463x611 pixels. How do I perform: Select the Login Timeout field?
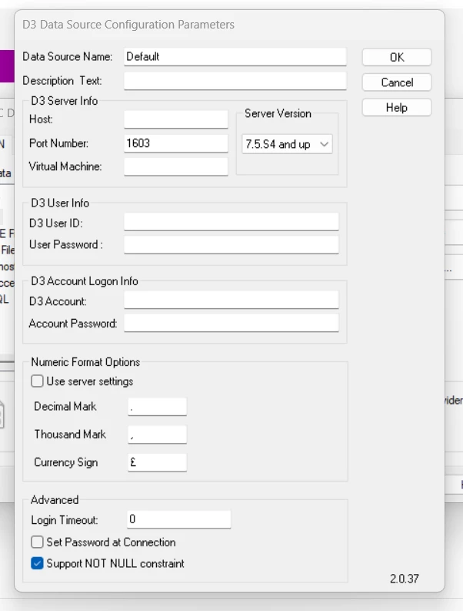click(179, 519)
